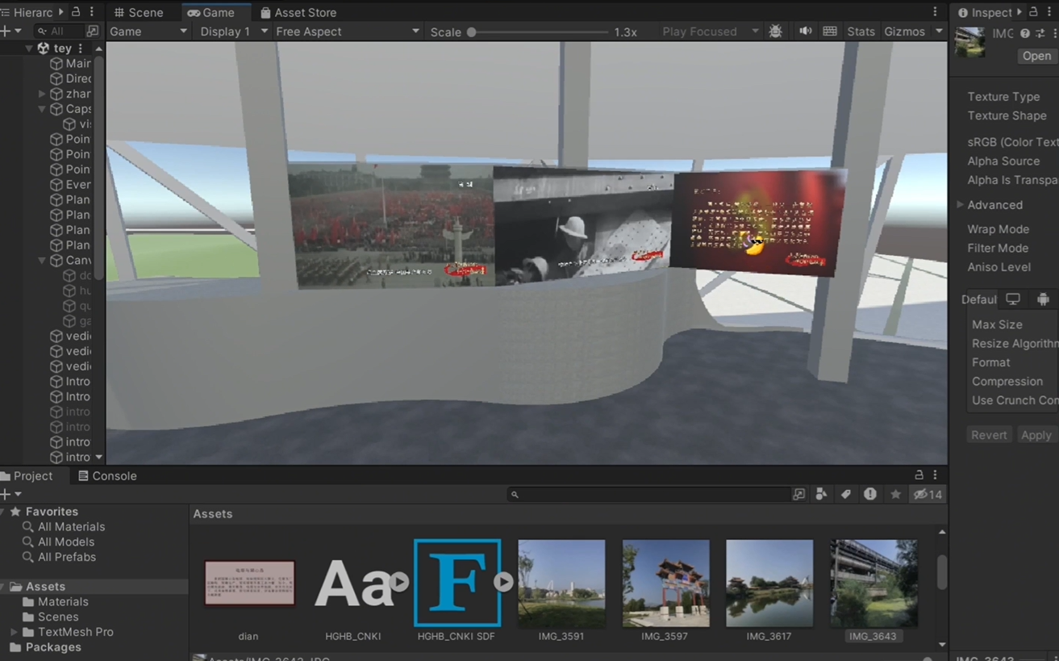Click the search by label tag icon
The image size is (1059, 661).
[845, 494]
